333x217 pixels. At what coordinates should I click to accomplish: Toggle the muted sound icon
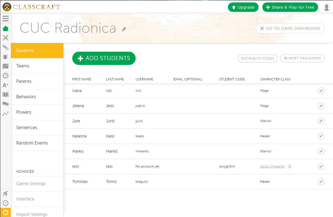pos(5,194)
